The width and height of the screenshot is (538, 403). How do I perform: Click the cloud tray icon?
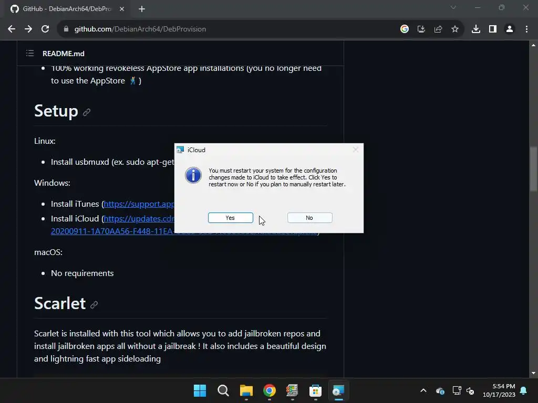[440, 390]
